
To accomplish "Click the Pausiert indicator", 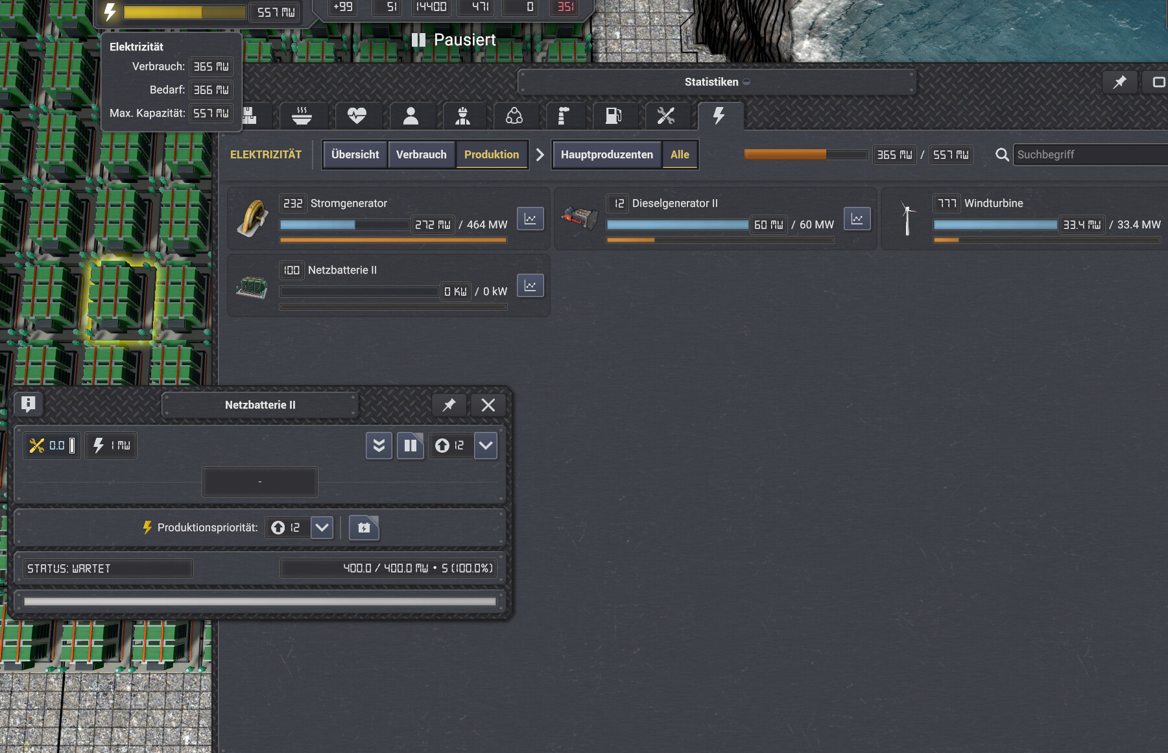I will point(454,40).
